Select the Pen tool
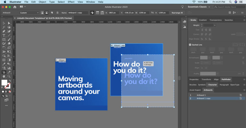This screenshot has height=128, width=246. pyautogui.click(x=4, y=31)
